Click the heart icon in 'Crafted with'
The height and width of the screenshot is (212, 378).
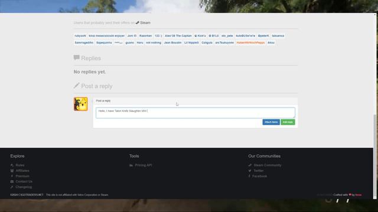click(350, 195)
